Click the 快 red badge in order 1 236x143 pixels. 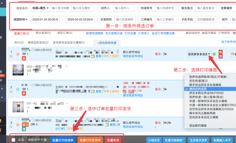220,52
